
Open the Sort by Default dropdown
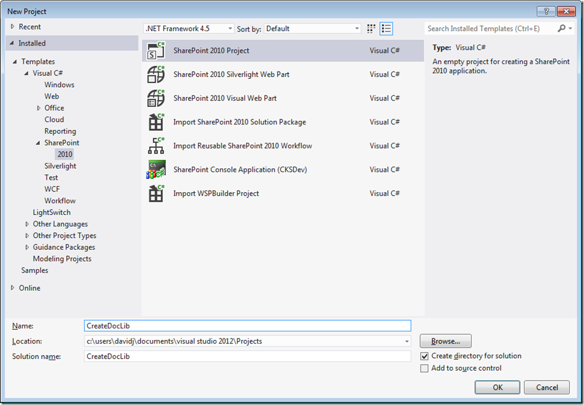click(x=312, y=29)
